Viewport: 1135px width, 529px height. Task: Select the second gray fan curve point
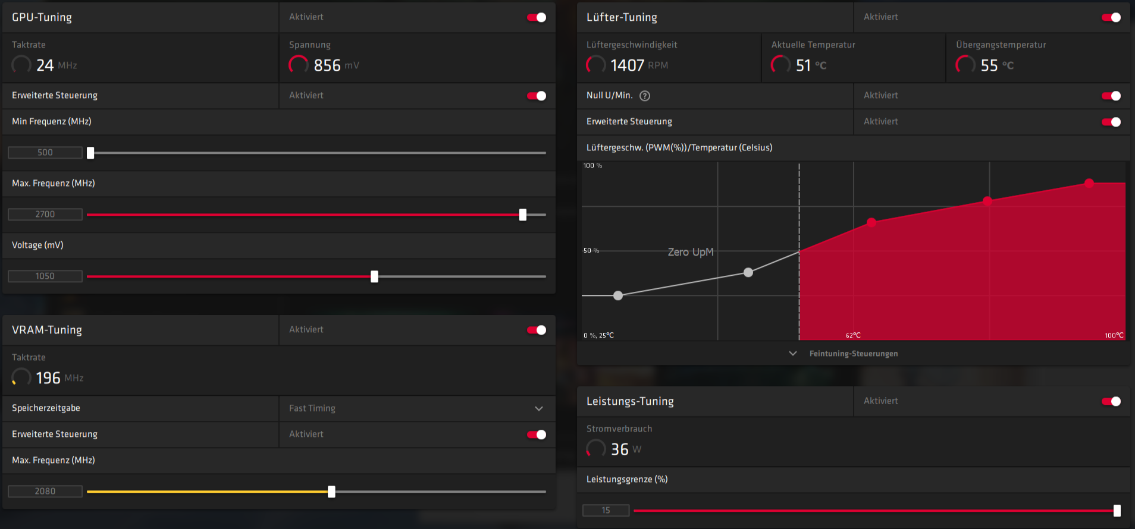pos(748,272)
